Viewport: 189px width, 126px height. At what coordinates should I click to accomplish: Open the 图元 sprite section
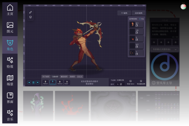click(10, 27)
